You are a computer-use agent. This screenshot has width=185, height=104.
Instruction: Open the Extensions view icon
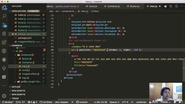pyautogui.click(x=4, y=42)
